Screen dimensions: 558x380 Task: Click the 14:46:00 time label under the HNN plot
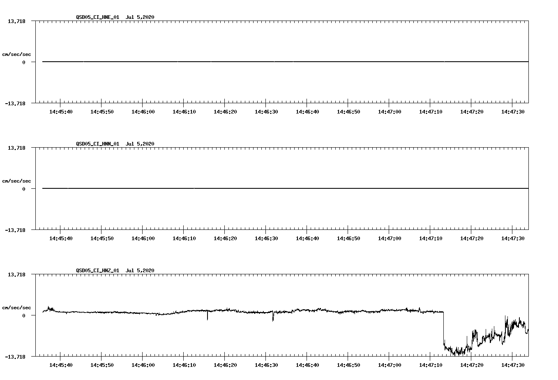tap(143, 238)
